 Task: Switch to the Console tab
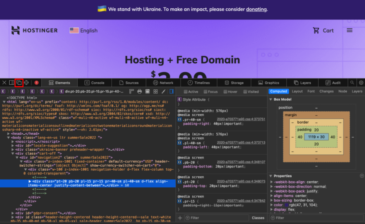[x=95, y=82]
